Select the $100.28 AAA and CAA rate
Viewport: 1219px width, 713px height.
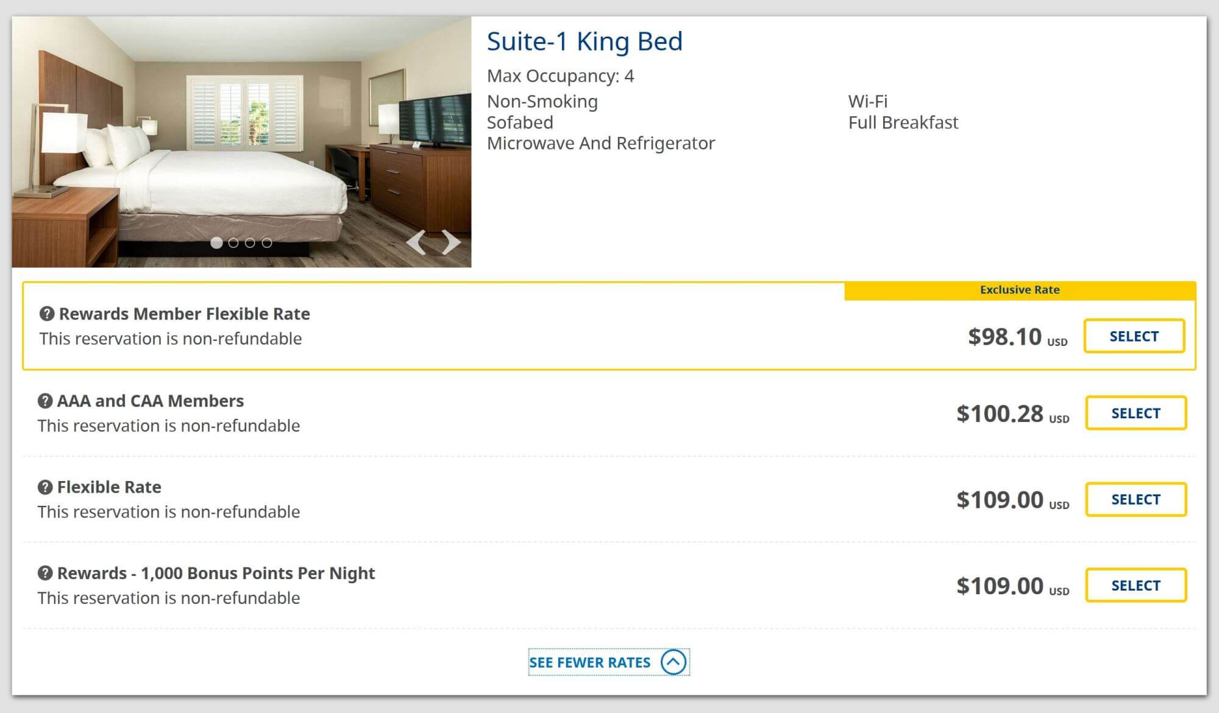pyautogui.click(x=1135, y=413)
